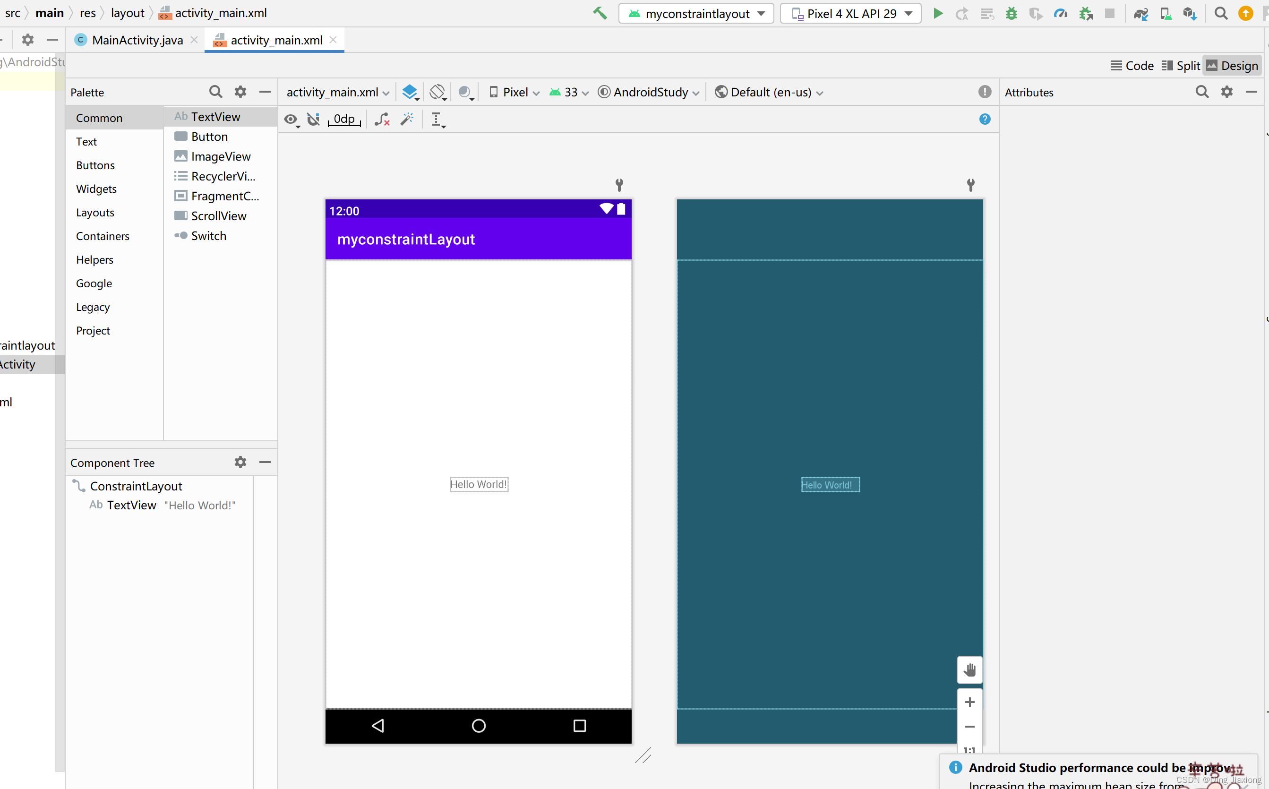Click layout breadcrumb in navigation bar
Image resolution: width=1269 pixels, height=789 pixels.
click(x=127, y=13)
